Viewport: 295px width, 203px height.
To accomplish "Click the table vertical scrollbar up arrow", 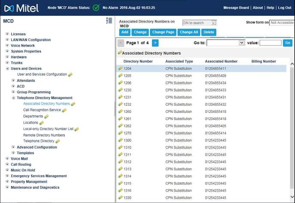I will point(292,64).
